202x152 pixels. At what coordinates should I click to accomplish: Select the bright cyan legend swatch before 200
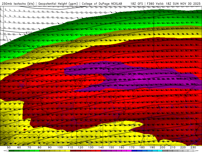click(x=160, y=151)
